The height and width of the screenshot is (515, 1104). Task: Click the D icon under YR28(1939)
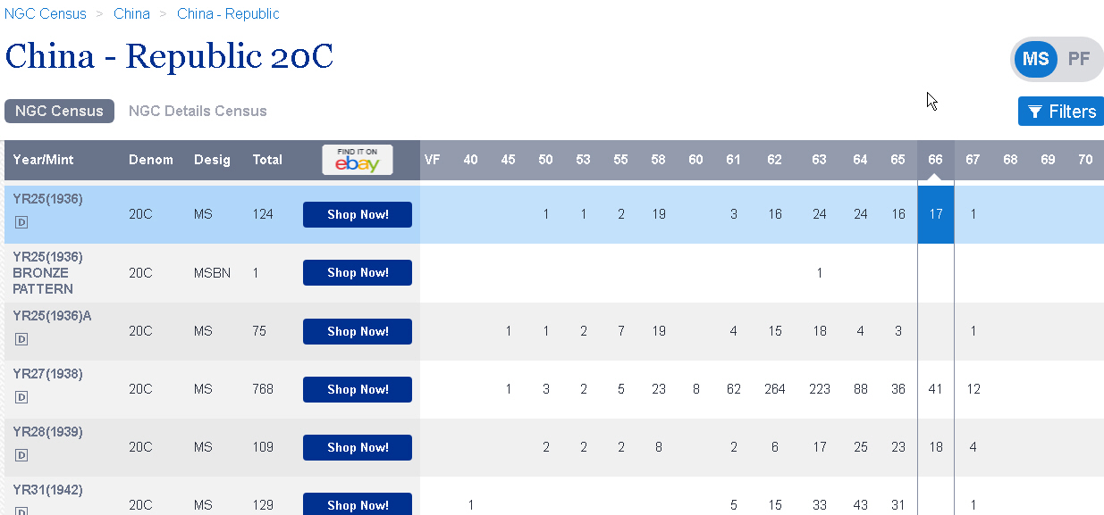[x=22, y=455]
